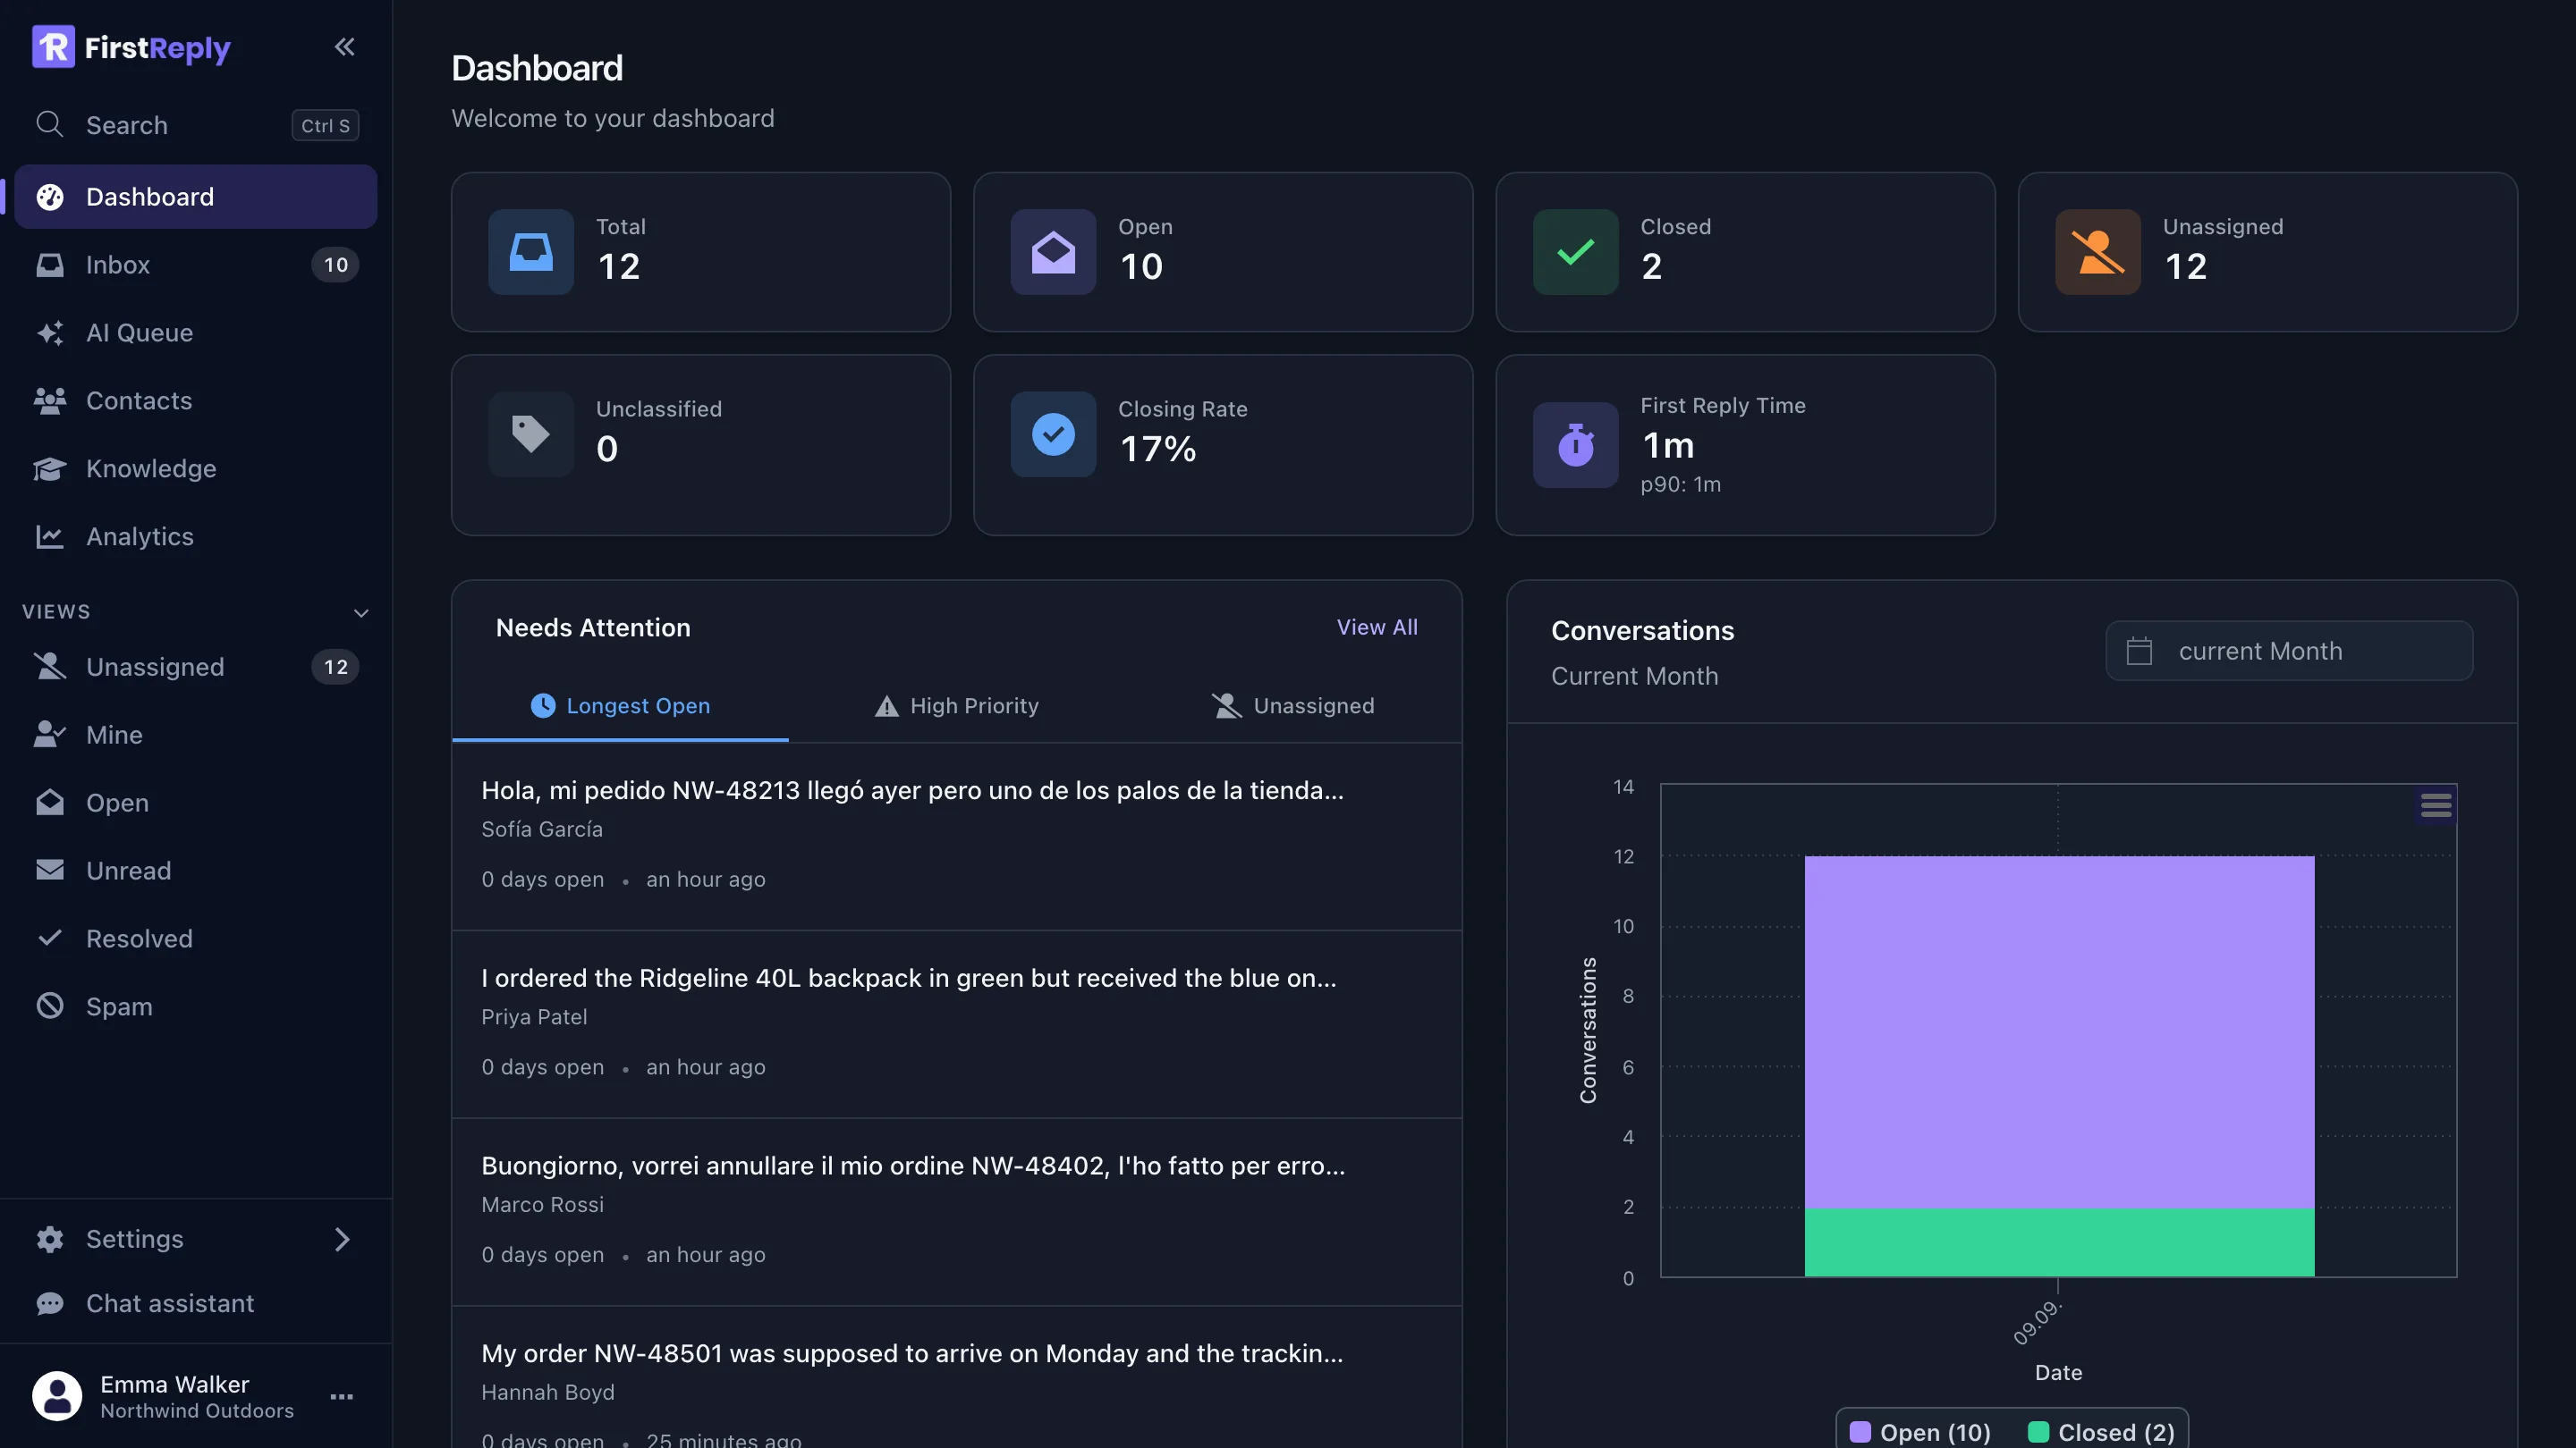Open the current Month date range dropdown

click(2289, 652)
